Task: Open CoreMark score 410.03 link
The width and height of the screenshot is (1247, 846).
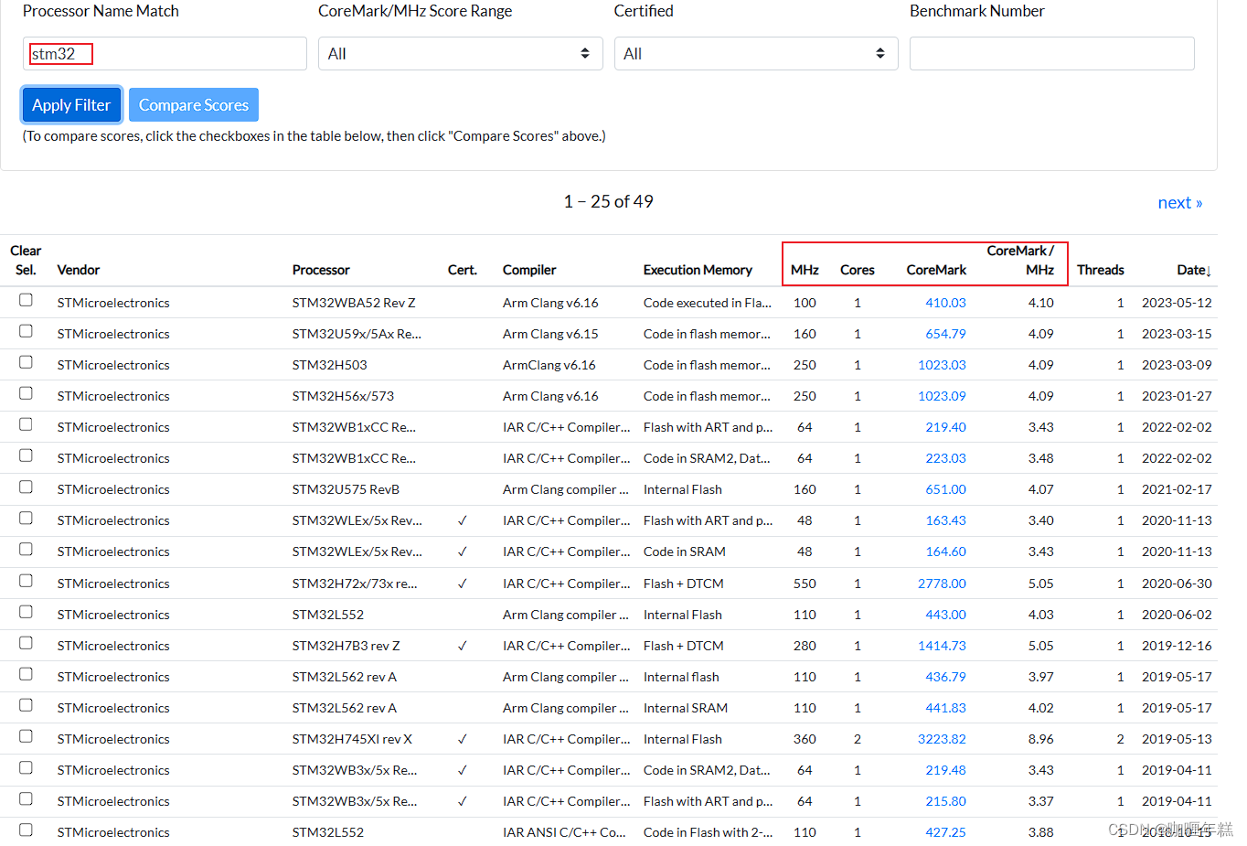Action: click(x=945, y=303)
